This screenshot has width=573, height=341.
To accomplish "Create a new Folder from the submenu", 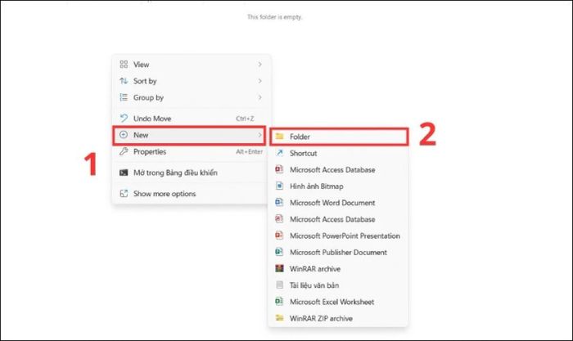I will tap(339, 137).
